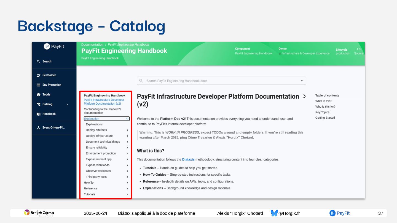Click the Source code brackets icon in the header
The width and height of the screenshot is (397, 223).
coord(359,49)
